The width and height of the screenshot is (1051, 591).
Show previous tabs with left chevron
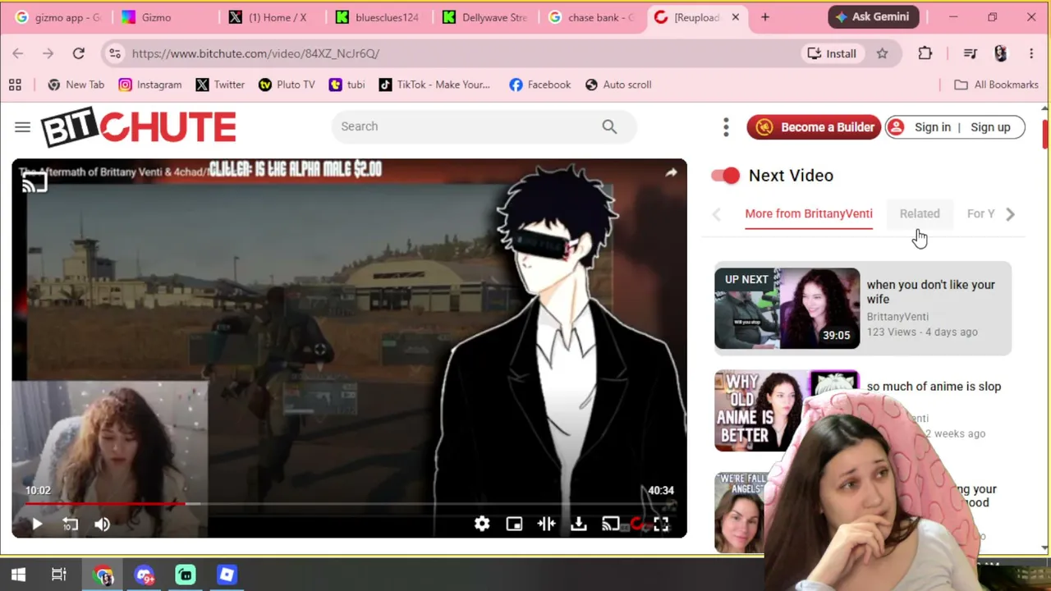click(x=716, y=214)
